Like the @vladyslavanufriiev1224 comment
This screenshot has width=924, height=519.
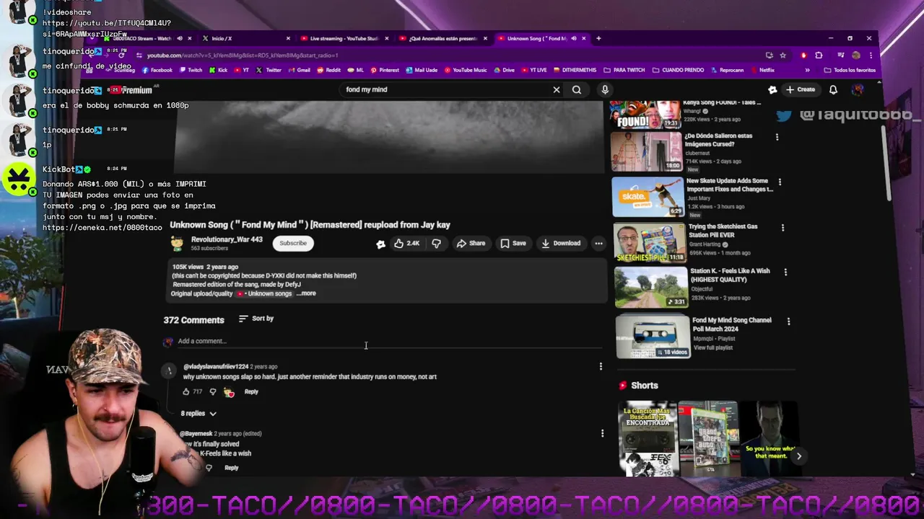pos(186,391)
